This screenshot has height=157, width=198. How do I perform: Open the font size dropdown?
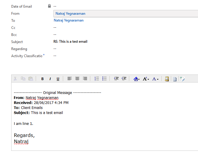click(146, 79)
